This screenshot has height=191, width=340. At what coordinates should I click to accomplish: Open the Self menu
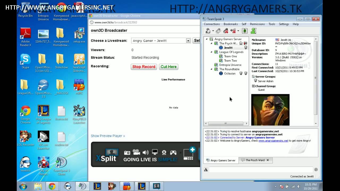(x=244, y=24)
